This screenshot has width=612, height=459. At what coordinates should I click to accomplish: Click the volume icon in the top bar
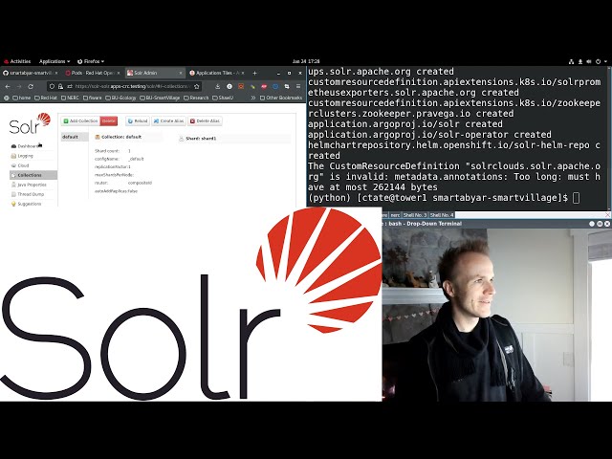coord(589,61)
